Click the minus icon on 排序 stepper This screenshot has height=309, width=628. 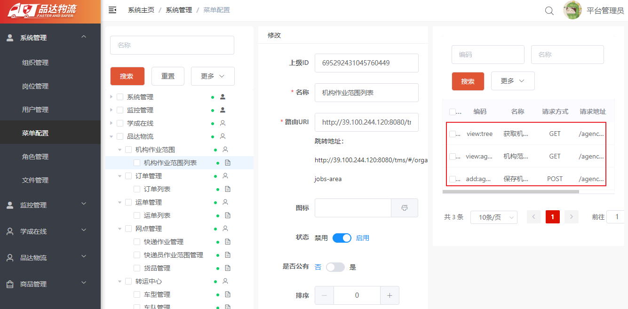click(x=324, y=295)
